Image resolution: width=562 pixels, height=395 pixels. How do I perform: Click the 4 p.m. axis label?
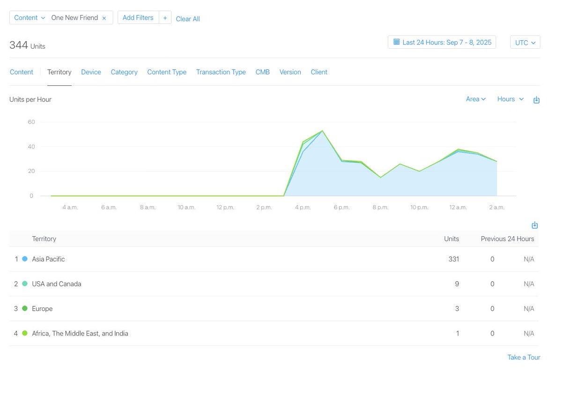tap(303, 208)
